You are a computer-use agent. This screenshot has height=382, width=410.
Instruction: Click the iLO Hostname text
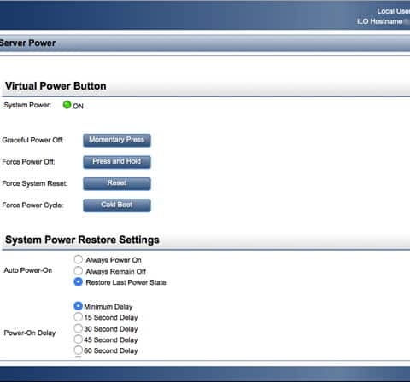[379, 21]
